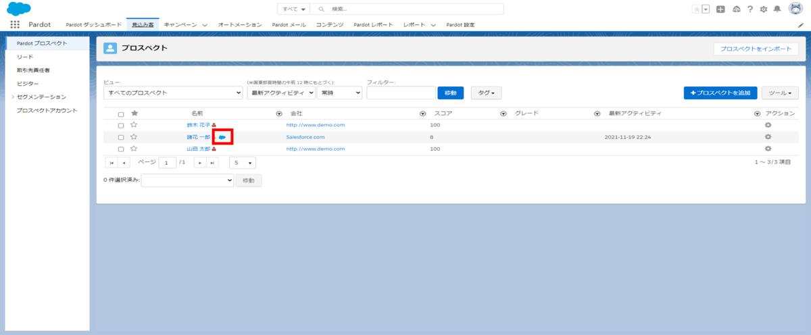
Task: Open the Pardot ダッシュボード tab
Action: pos(93,25)
